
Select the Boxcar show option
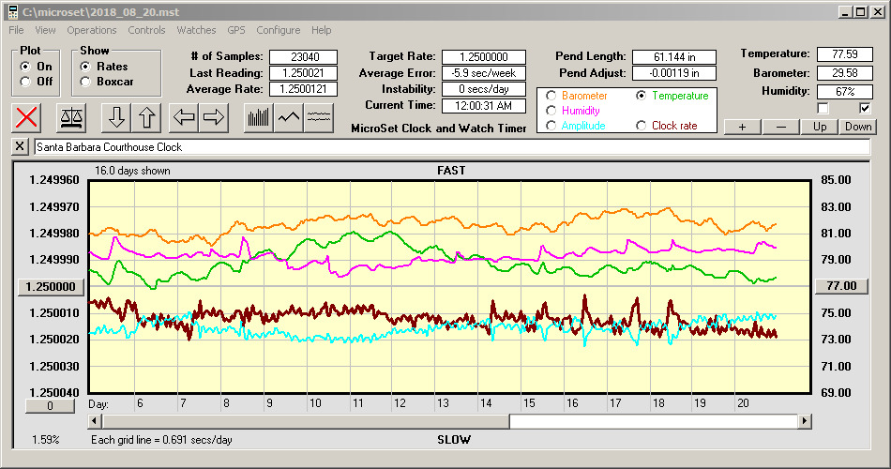pyautogui.click(x=86, y=82)
